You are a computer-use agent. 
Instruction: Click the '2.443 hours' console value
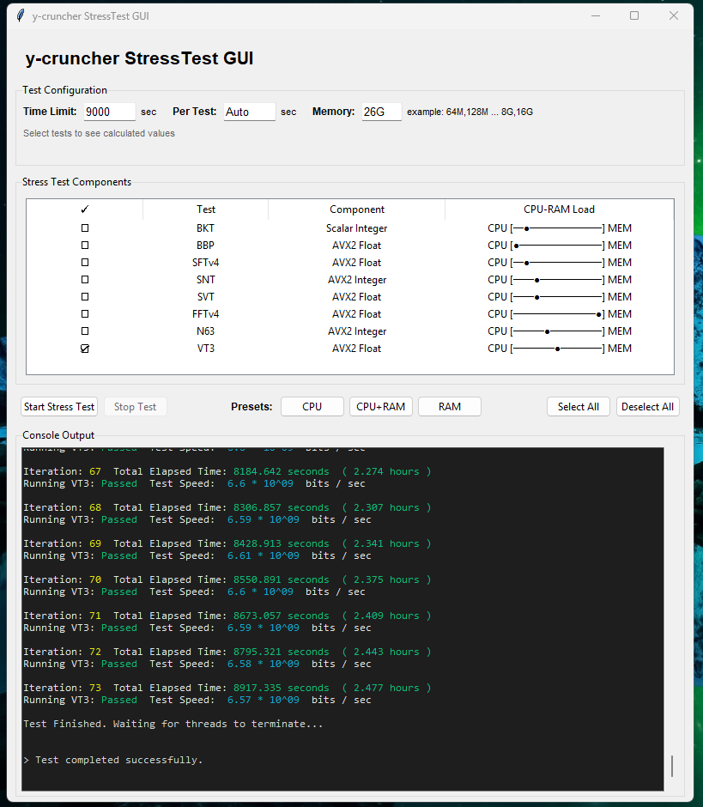386,652
